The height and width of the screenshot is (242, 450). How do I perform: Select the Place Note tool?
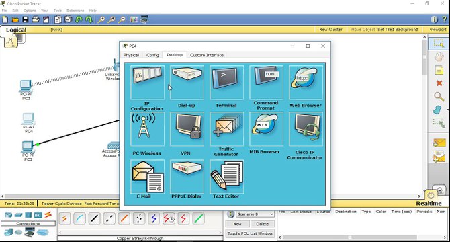pos(439,70)
